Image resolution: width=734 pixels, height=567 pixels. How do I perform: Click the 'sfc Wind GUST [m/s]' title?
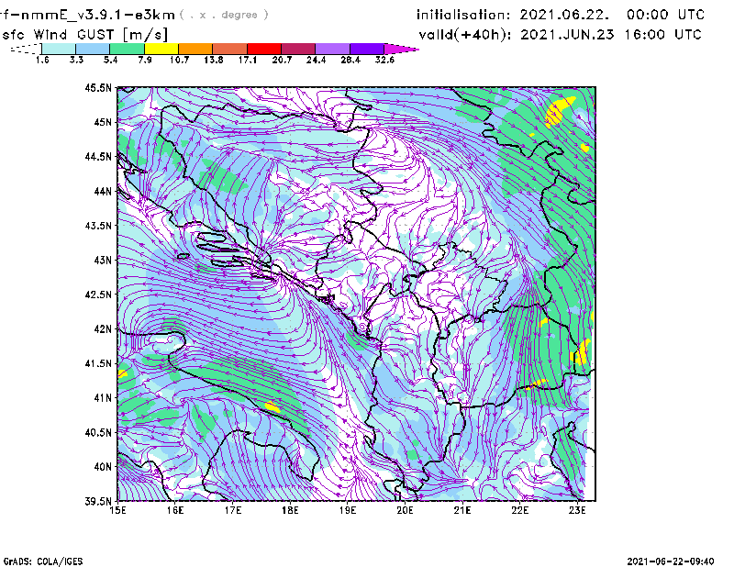tap(84, 35)
